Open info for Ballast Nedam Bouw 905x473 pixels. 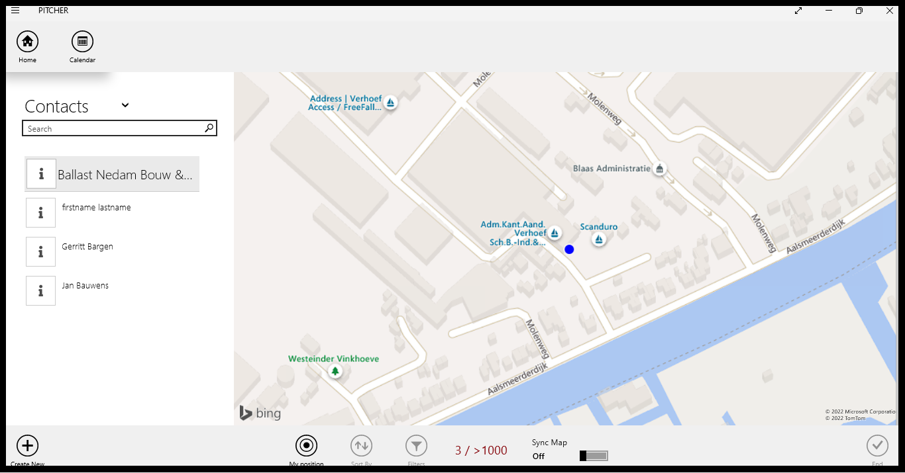41,174
